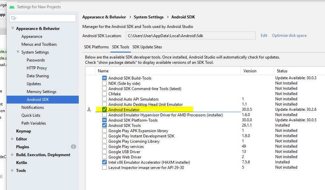This screenshot has width=325, height=190.
Task: Uncheck Intel x86 Emulator Accelerator HAXM checkbox
Action: [104, 162]
